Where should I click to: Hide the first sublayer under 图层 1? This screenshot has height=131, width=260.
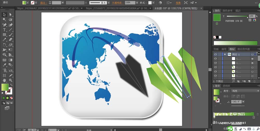[215, 58]
